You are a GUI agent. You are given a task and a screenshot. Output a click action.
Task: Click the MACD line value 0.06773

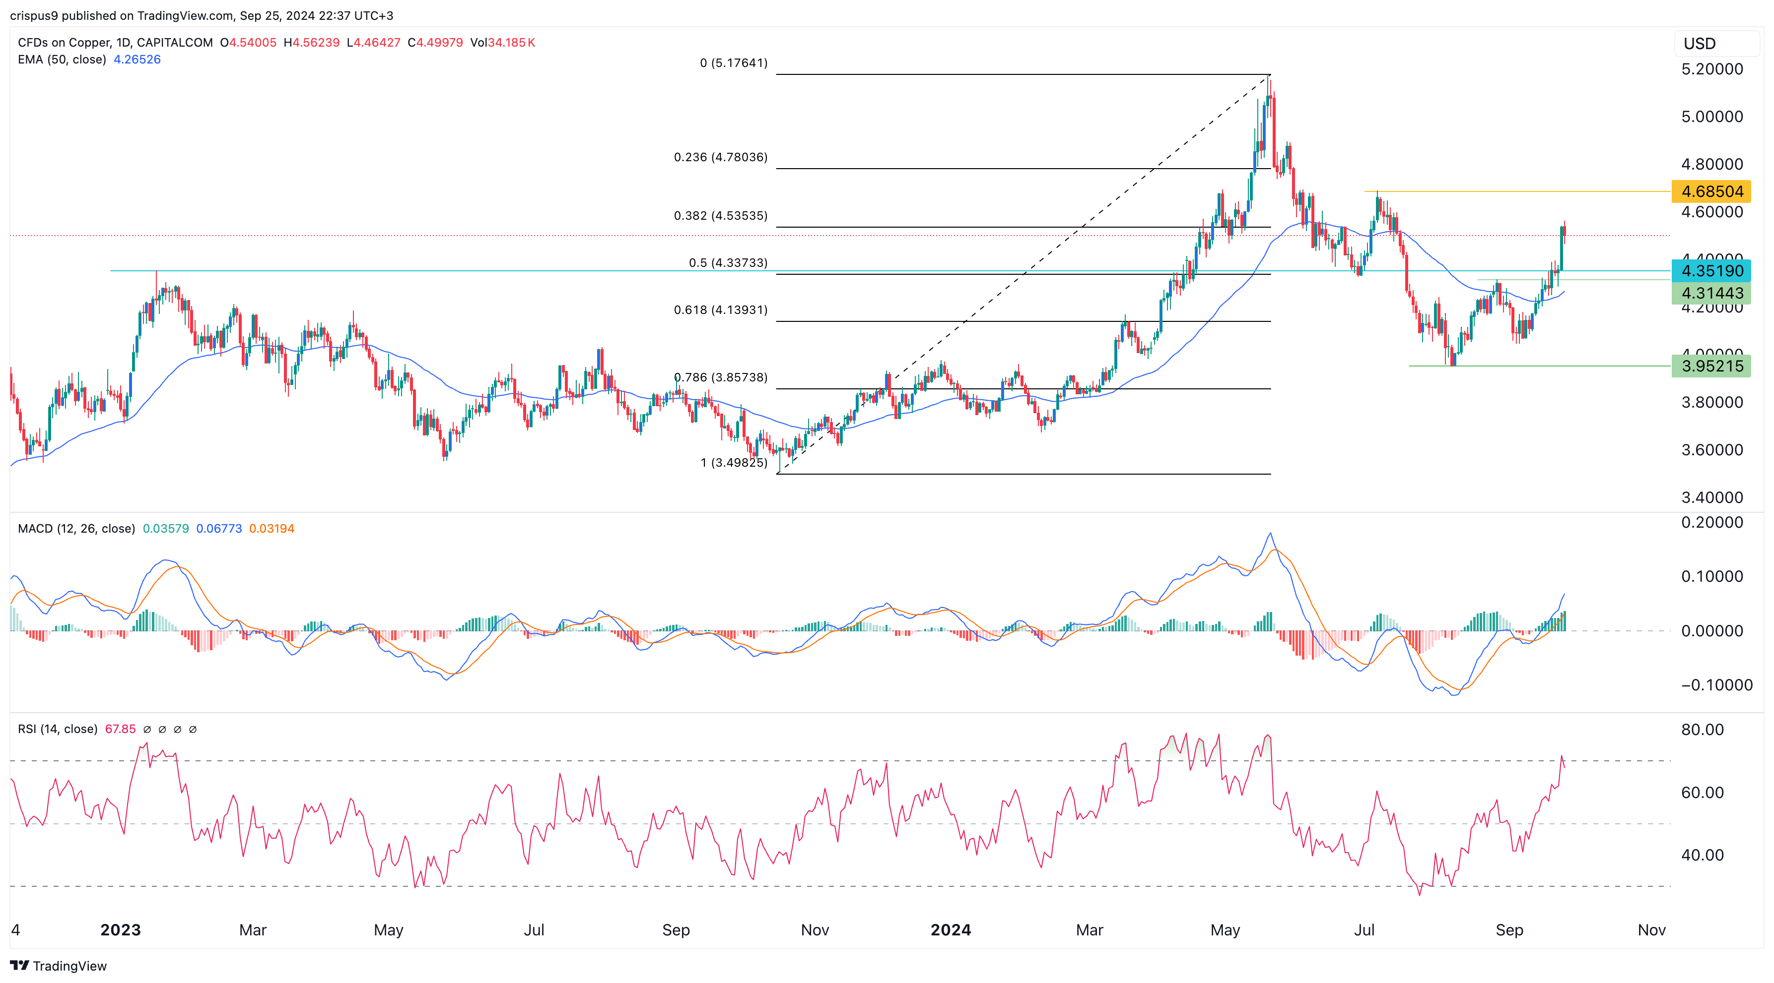[x=219, y=528]
